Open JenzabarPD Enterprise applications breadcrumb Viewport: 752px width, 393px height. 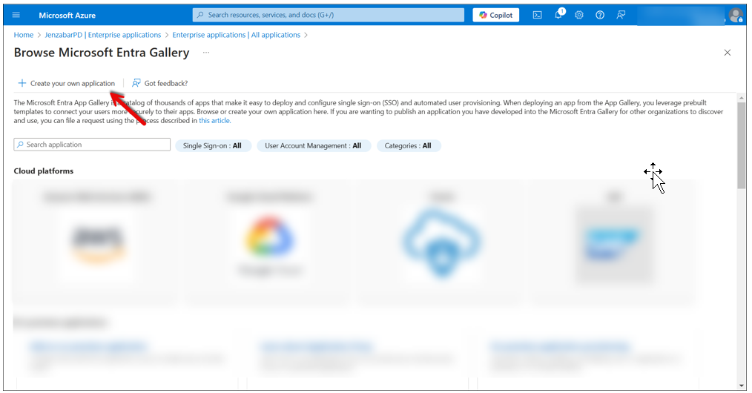pyautogui.click(x=102, y=35)
